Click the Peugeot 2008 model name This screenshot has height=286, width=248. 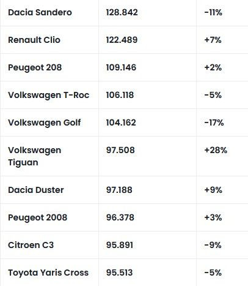(37, 217)
